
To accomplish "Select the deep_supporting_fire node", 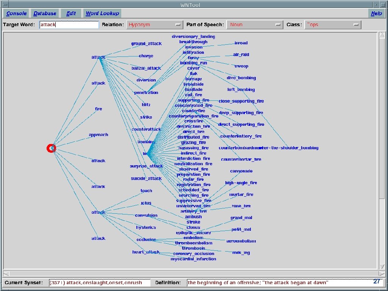I will point(241,113).
